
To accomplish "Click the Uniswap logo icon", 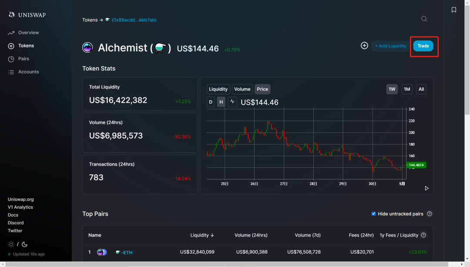I will (11, 14).
